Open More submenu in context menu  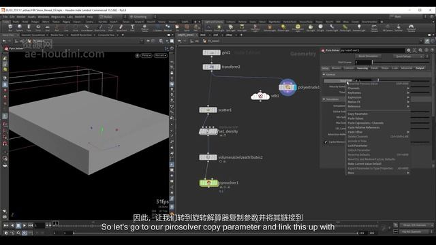[378, 173]
